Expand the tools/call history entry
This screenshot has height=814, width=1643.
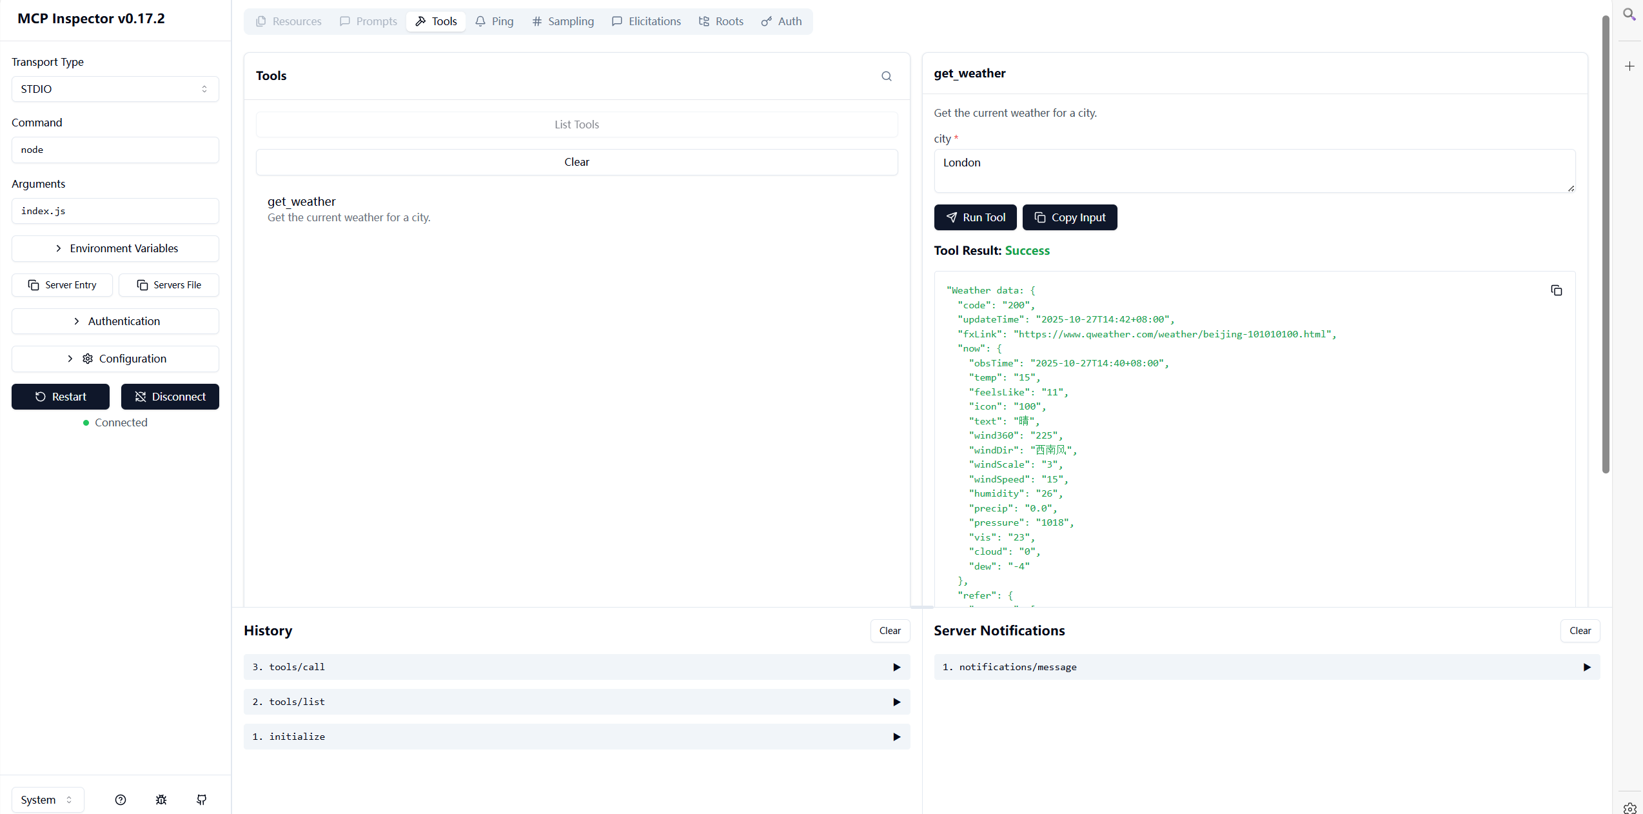576,667
